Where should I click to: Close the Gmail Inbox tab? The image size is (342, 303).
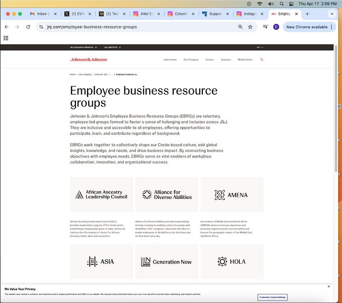[56, 14]
